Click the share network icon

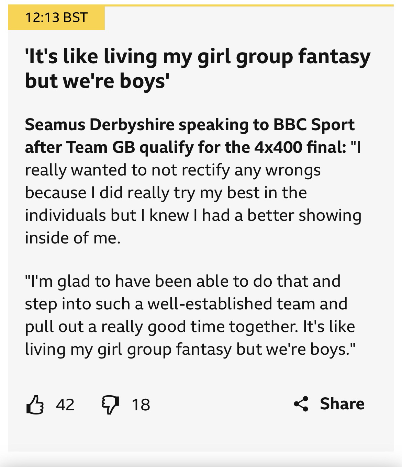301,404
